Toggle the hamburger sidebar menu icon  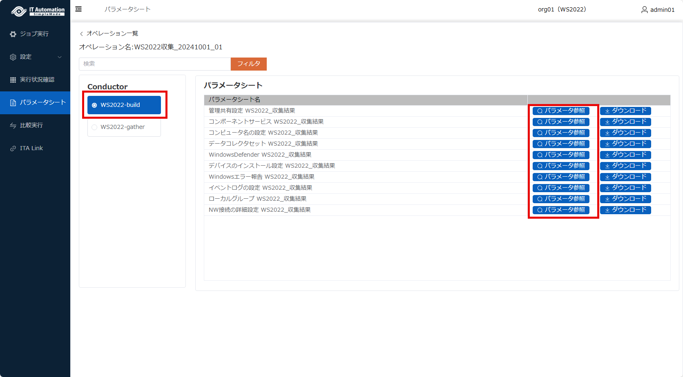pos(78,9)
